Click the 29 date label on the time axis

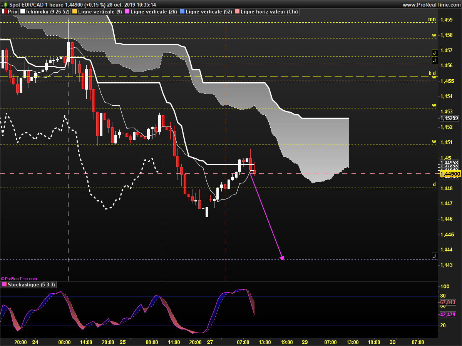coord(305,342)
